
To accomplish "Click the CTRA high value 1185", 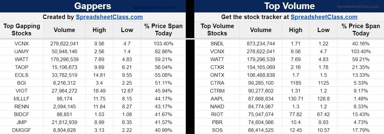I will (295, 83).
